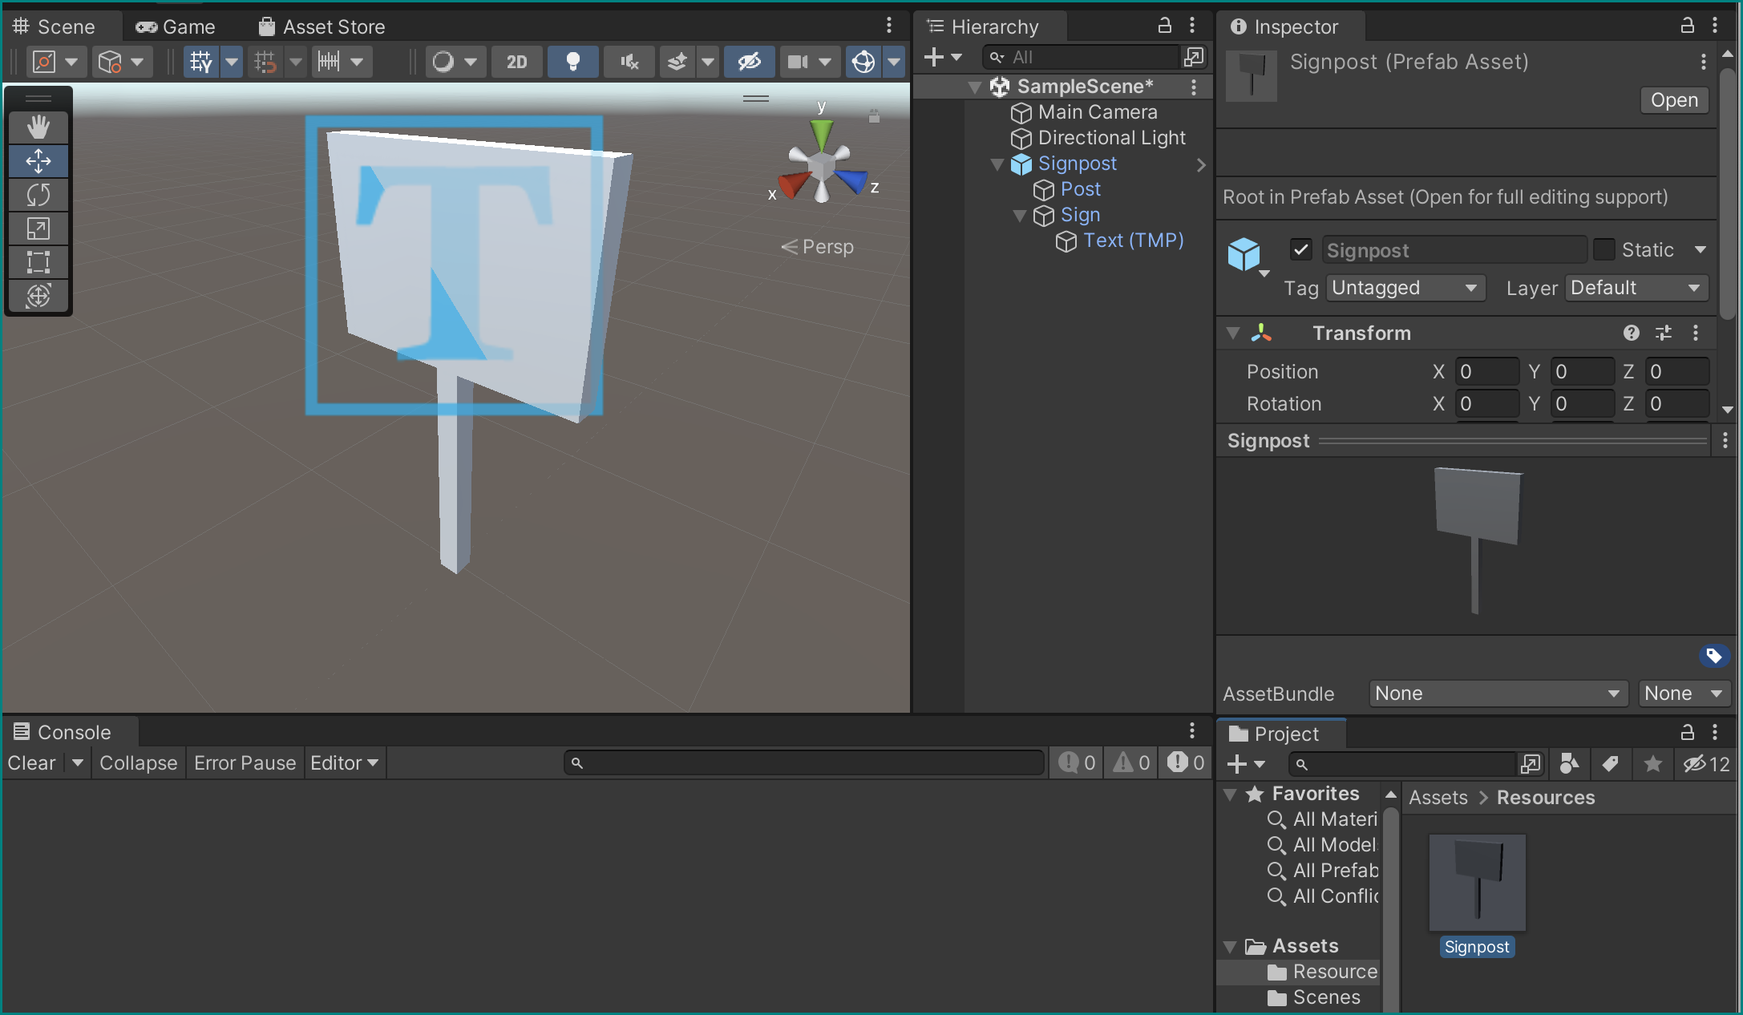Mute scene audio icon

coord(629,62)
